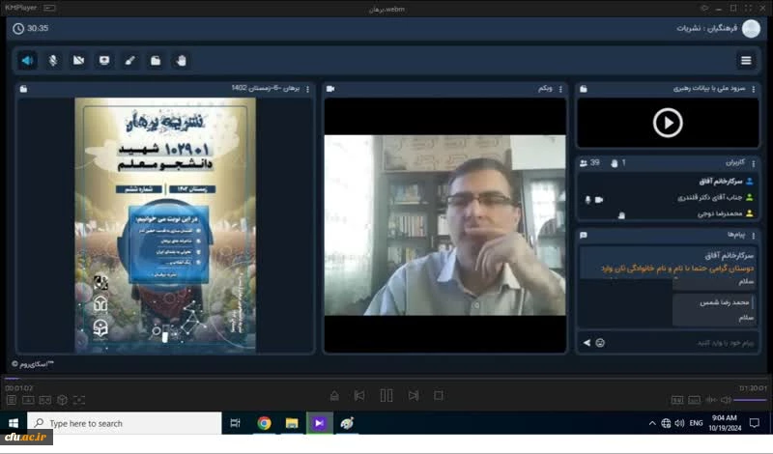Screen dimensions: 773x454
Task: Click the KMPlayer seek progress bar
Action: pos(386,378)
